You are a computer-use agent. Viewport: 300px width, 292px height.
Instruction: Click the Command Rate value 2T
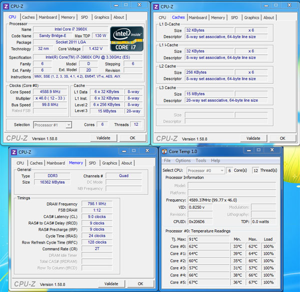[97, 249]
